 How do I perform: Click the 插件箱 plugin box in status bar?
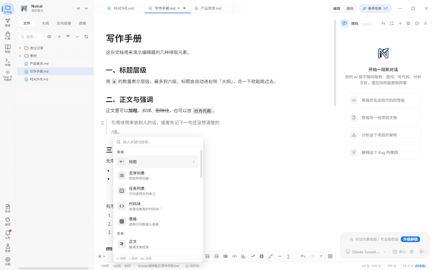pos(192,266)
